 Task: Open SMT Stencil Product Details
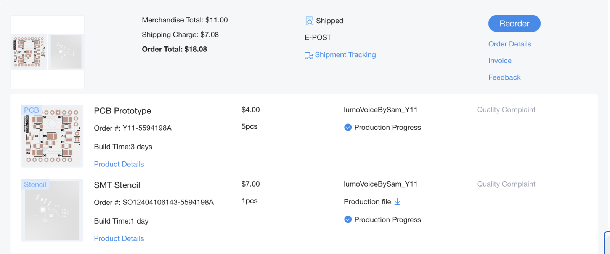[x=119, y=238]
